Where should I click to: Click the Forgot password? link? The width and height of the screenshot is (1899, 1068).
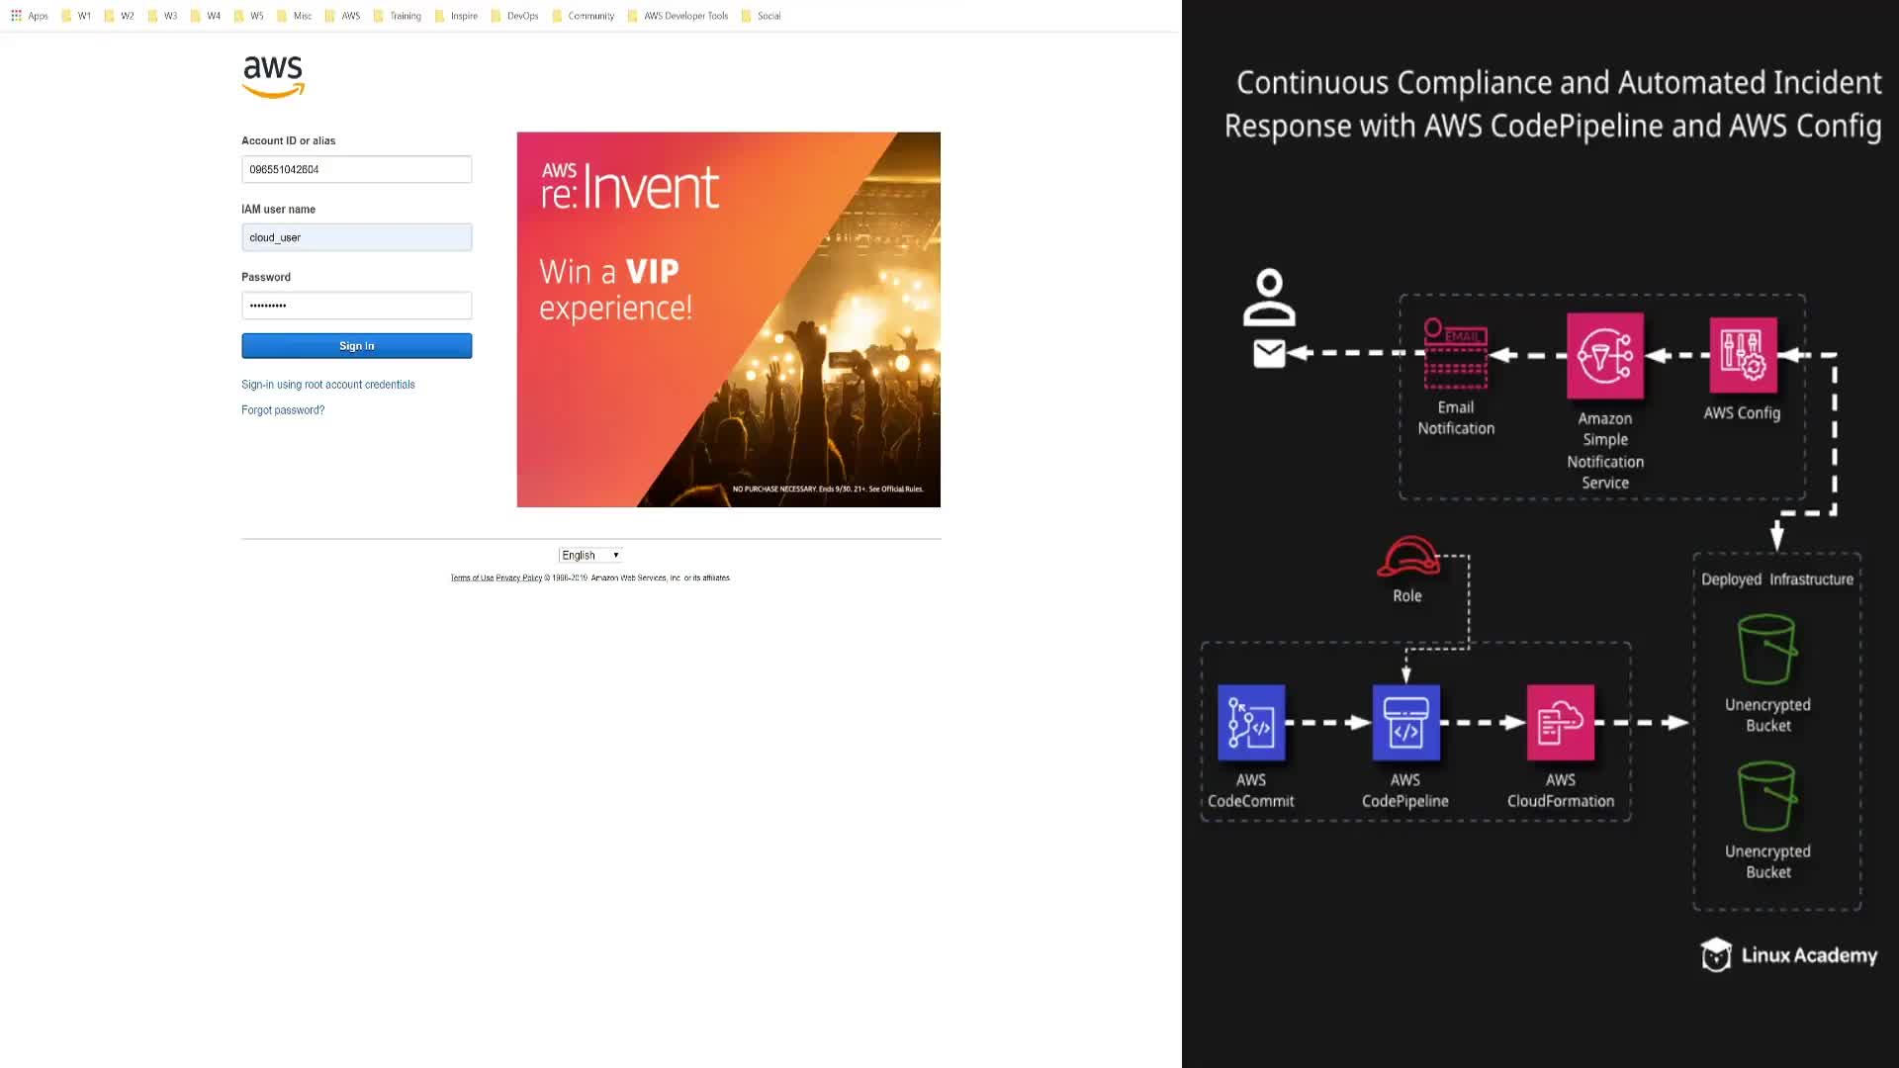[283, 410]
